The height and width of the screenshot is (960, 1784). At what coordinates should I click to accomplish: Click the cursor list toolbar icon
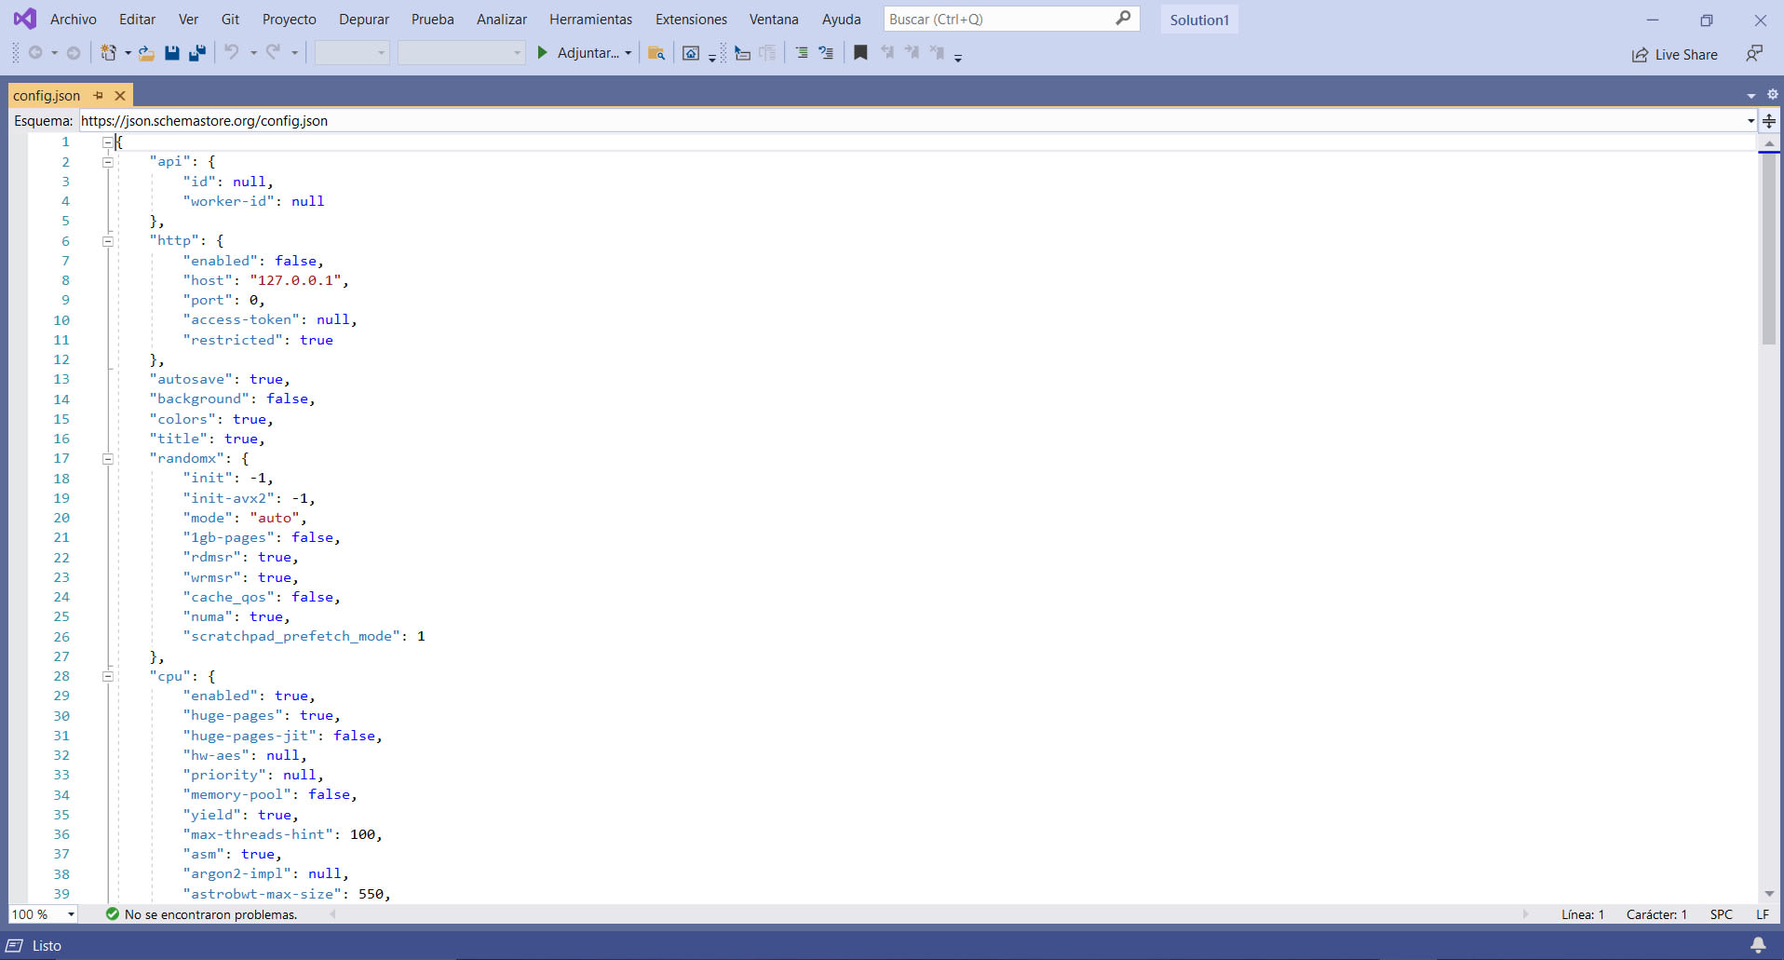[742, 53]
